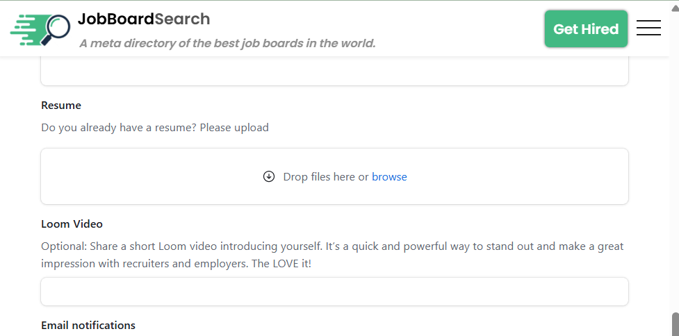The image size is (679, 336).
Task: Click the "Drop files here or" text
Action: coord(326,177)
